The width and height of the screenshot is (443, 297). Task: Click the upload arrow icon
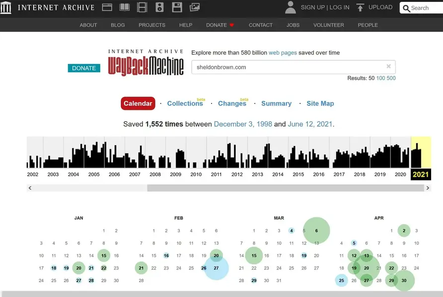coord(360,7)
